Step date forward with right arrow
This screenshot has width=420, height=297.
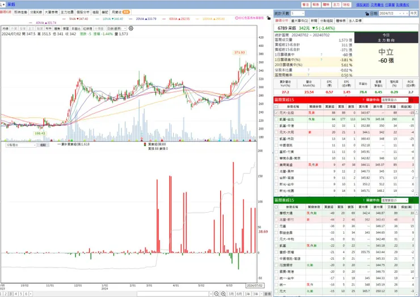406,14
